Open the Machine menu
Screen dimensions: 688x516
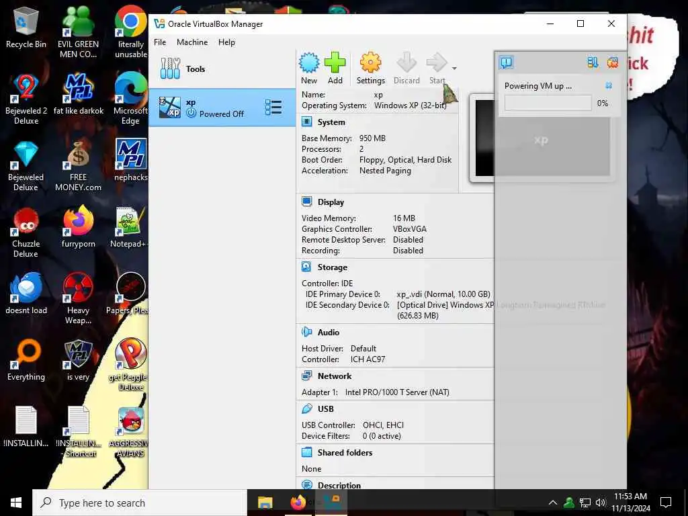pyautogui.click(x=192, y=42)
